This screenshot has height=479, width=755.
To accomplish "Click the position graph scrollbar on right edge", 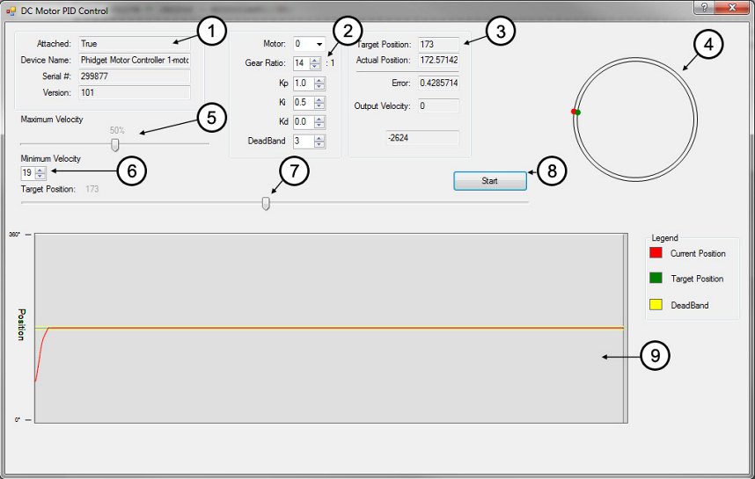I will click(625, 328).
